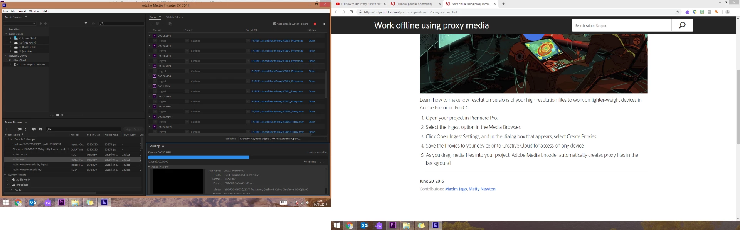Click the New Preset Group folder icon
This screenshot has height=230, width=740.
[x=20, y=129]
